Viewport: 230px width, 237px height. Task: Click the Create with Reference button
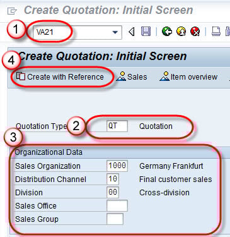point(60,76)
